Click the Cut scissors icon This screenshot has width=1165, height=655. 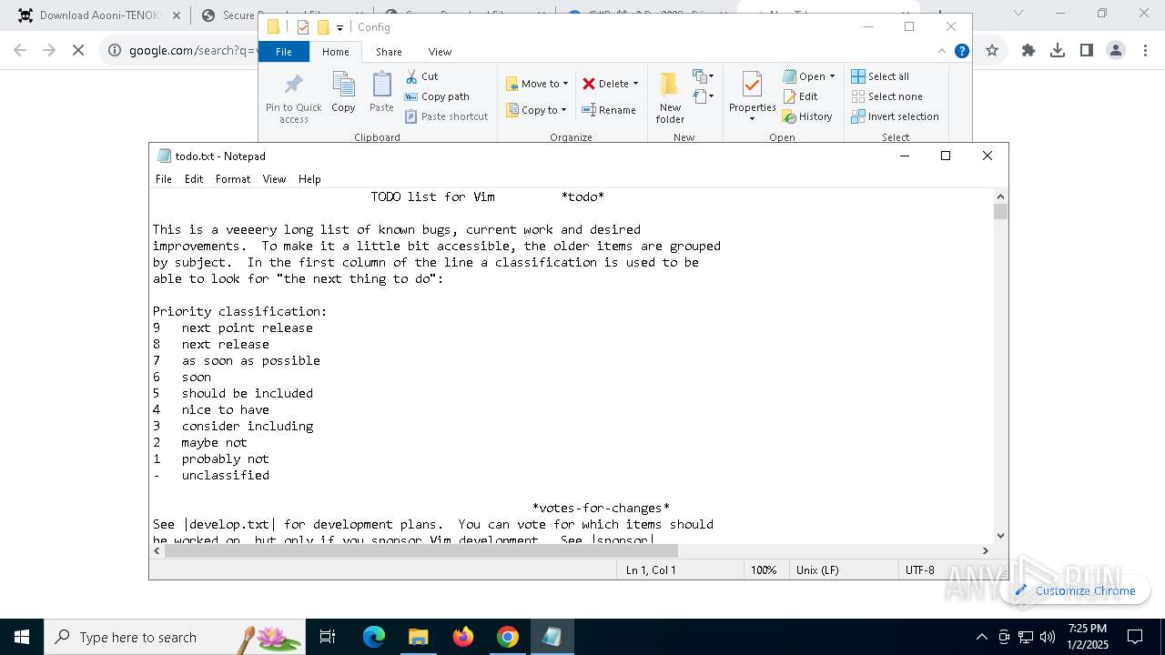411,76
